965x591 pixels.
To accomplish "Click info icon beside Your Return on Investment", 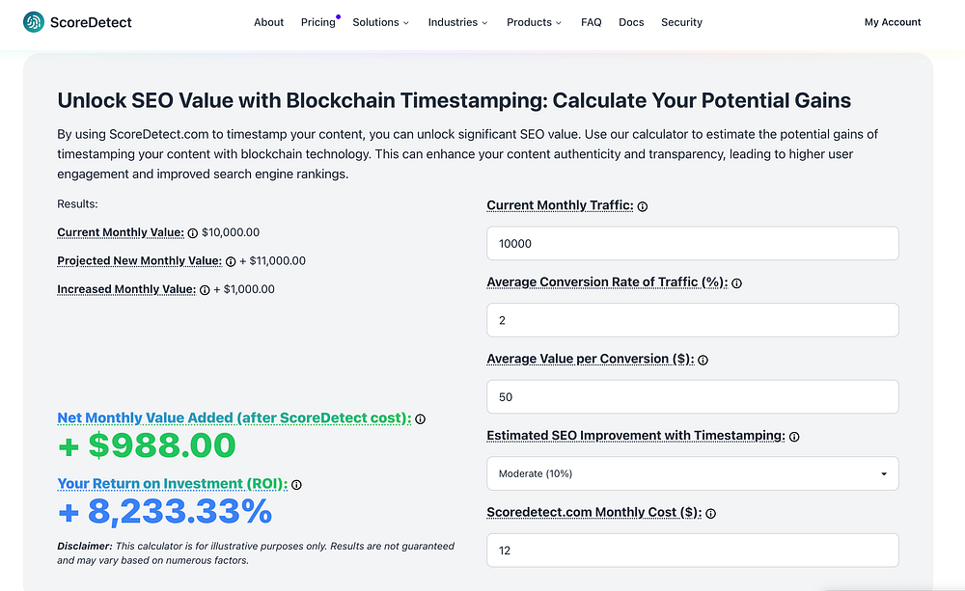I will [x=296, y=485].
